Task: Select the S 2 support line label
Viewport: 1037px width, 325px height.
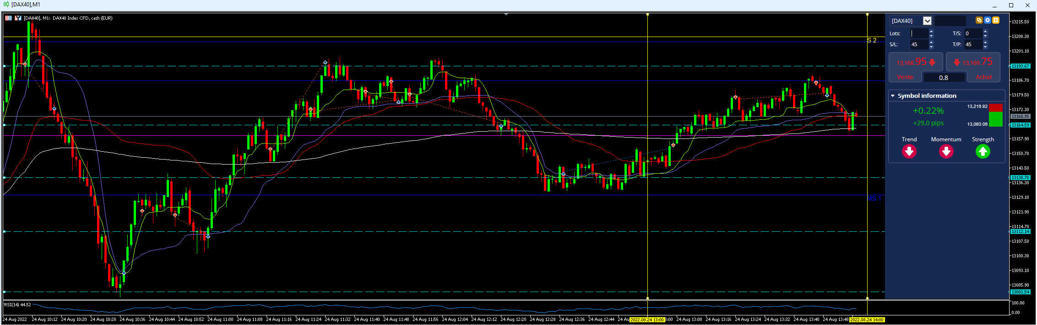Action: [872, 40]
